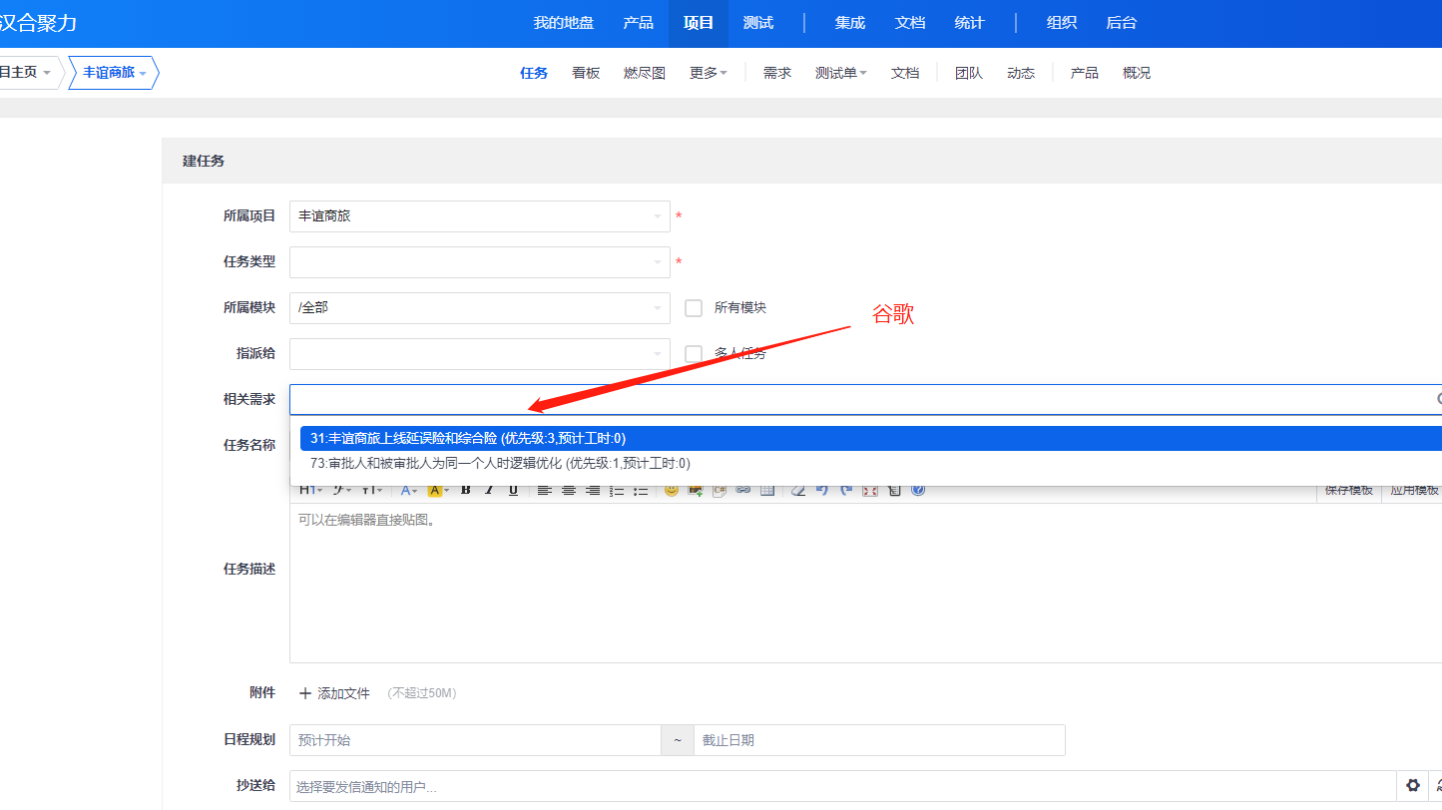Insert a hyperlink in the editor
Screen dimensions: 1442x810
tap(743, 490)
